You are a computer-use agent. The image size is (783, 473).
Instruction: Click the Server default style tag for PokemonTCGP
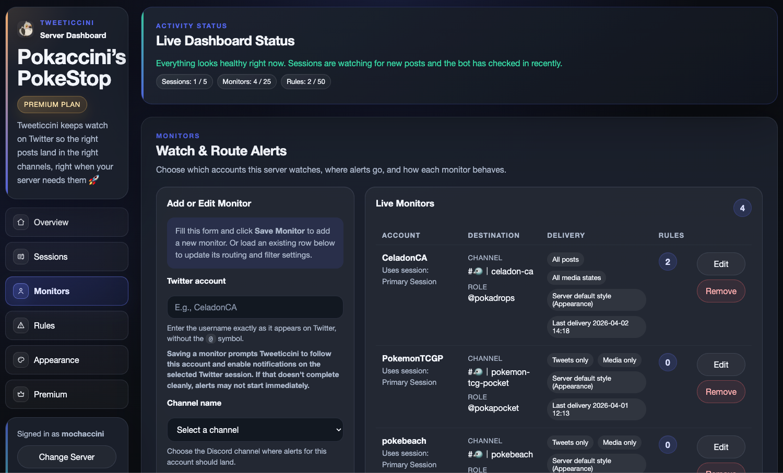[x=597, y=382]
